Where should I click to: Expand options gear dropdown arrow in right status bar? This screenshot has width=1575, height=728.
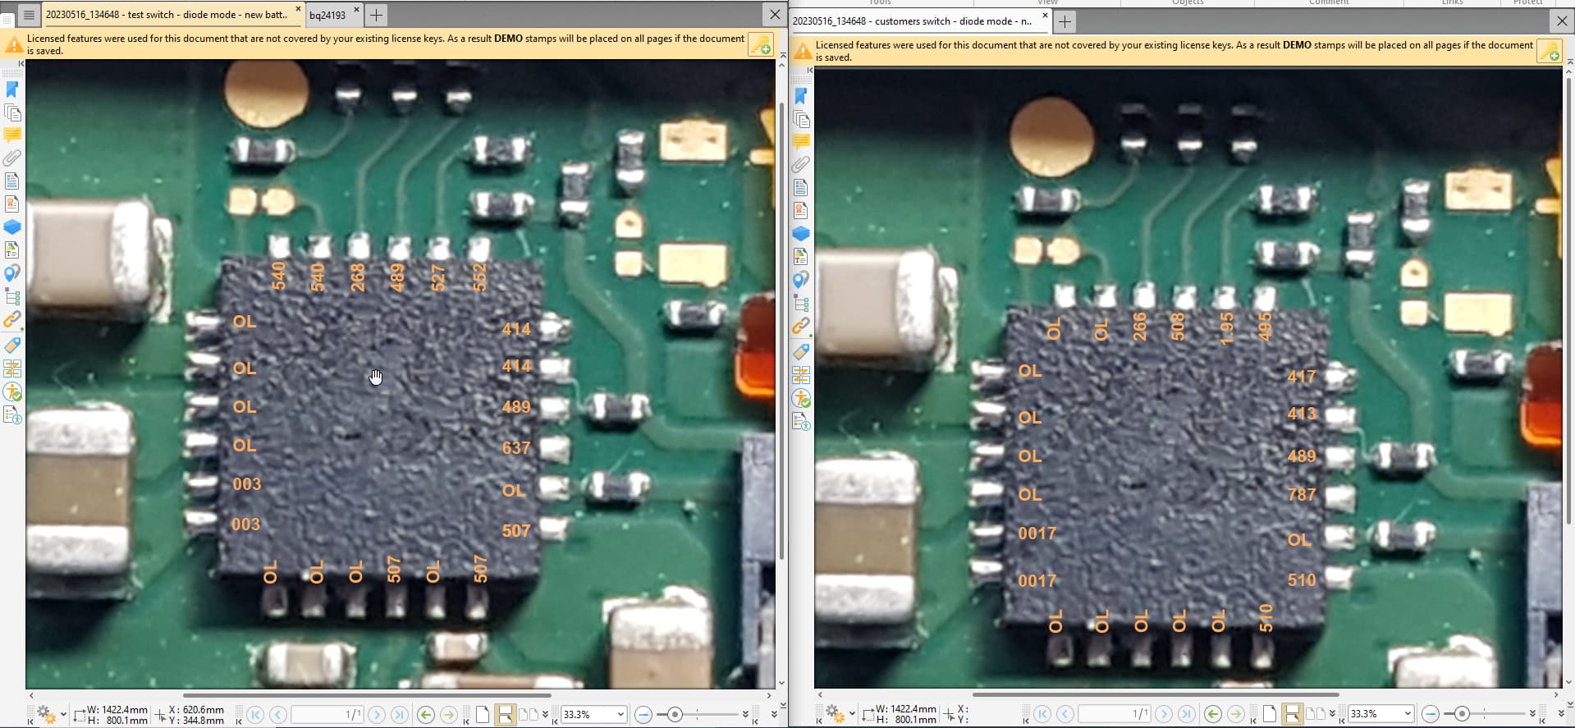pos(853,715)
